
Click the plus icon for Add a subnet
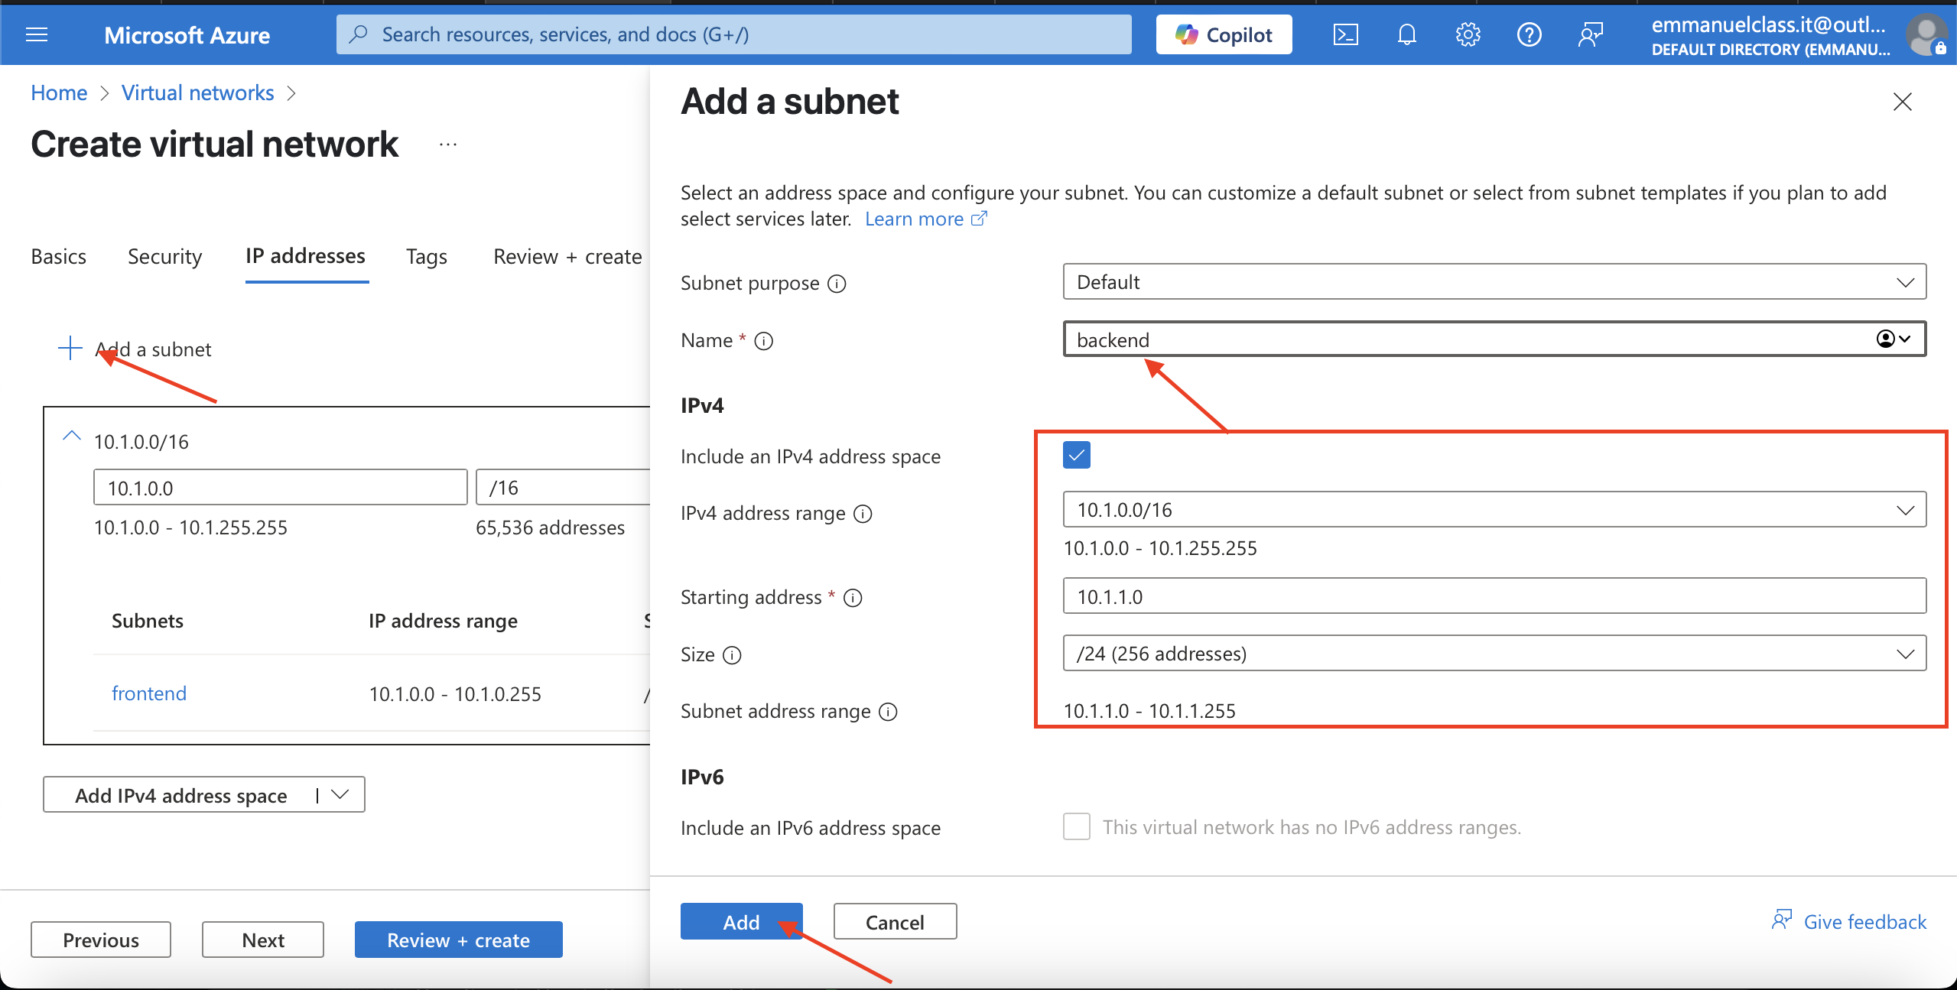pyautogui.click(x=70, y=348)
